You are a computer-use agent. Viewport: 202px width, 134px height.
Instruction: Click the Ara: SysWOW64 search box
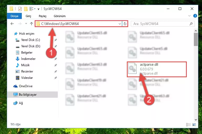pos(163,24)
